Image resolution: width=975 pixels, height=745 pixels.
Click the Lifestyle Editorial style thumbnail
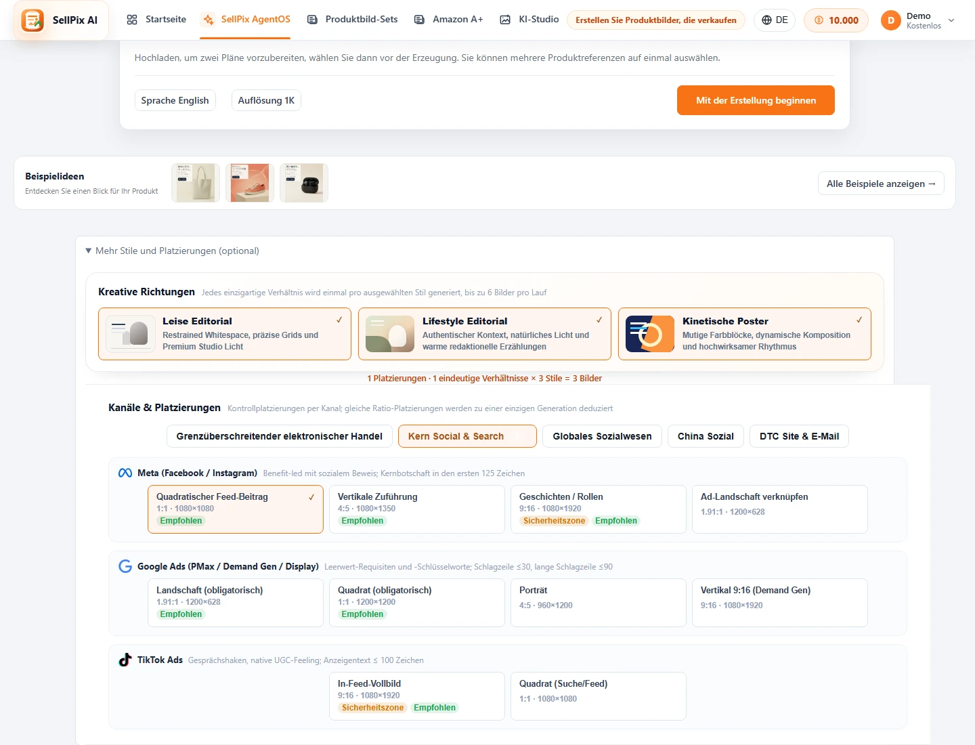point(390,334)
